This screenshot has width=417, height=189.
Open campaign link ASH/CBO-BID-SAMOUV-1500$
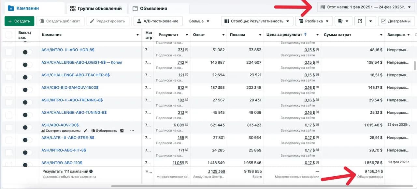[70, 87]
